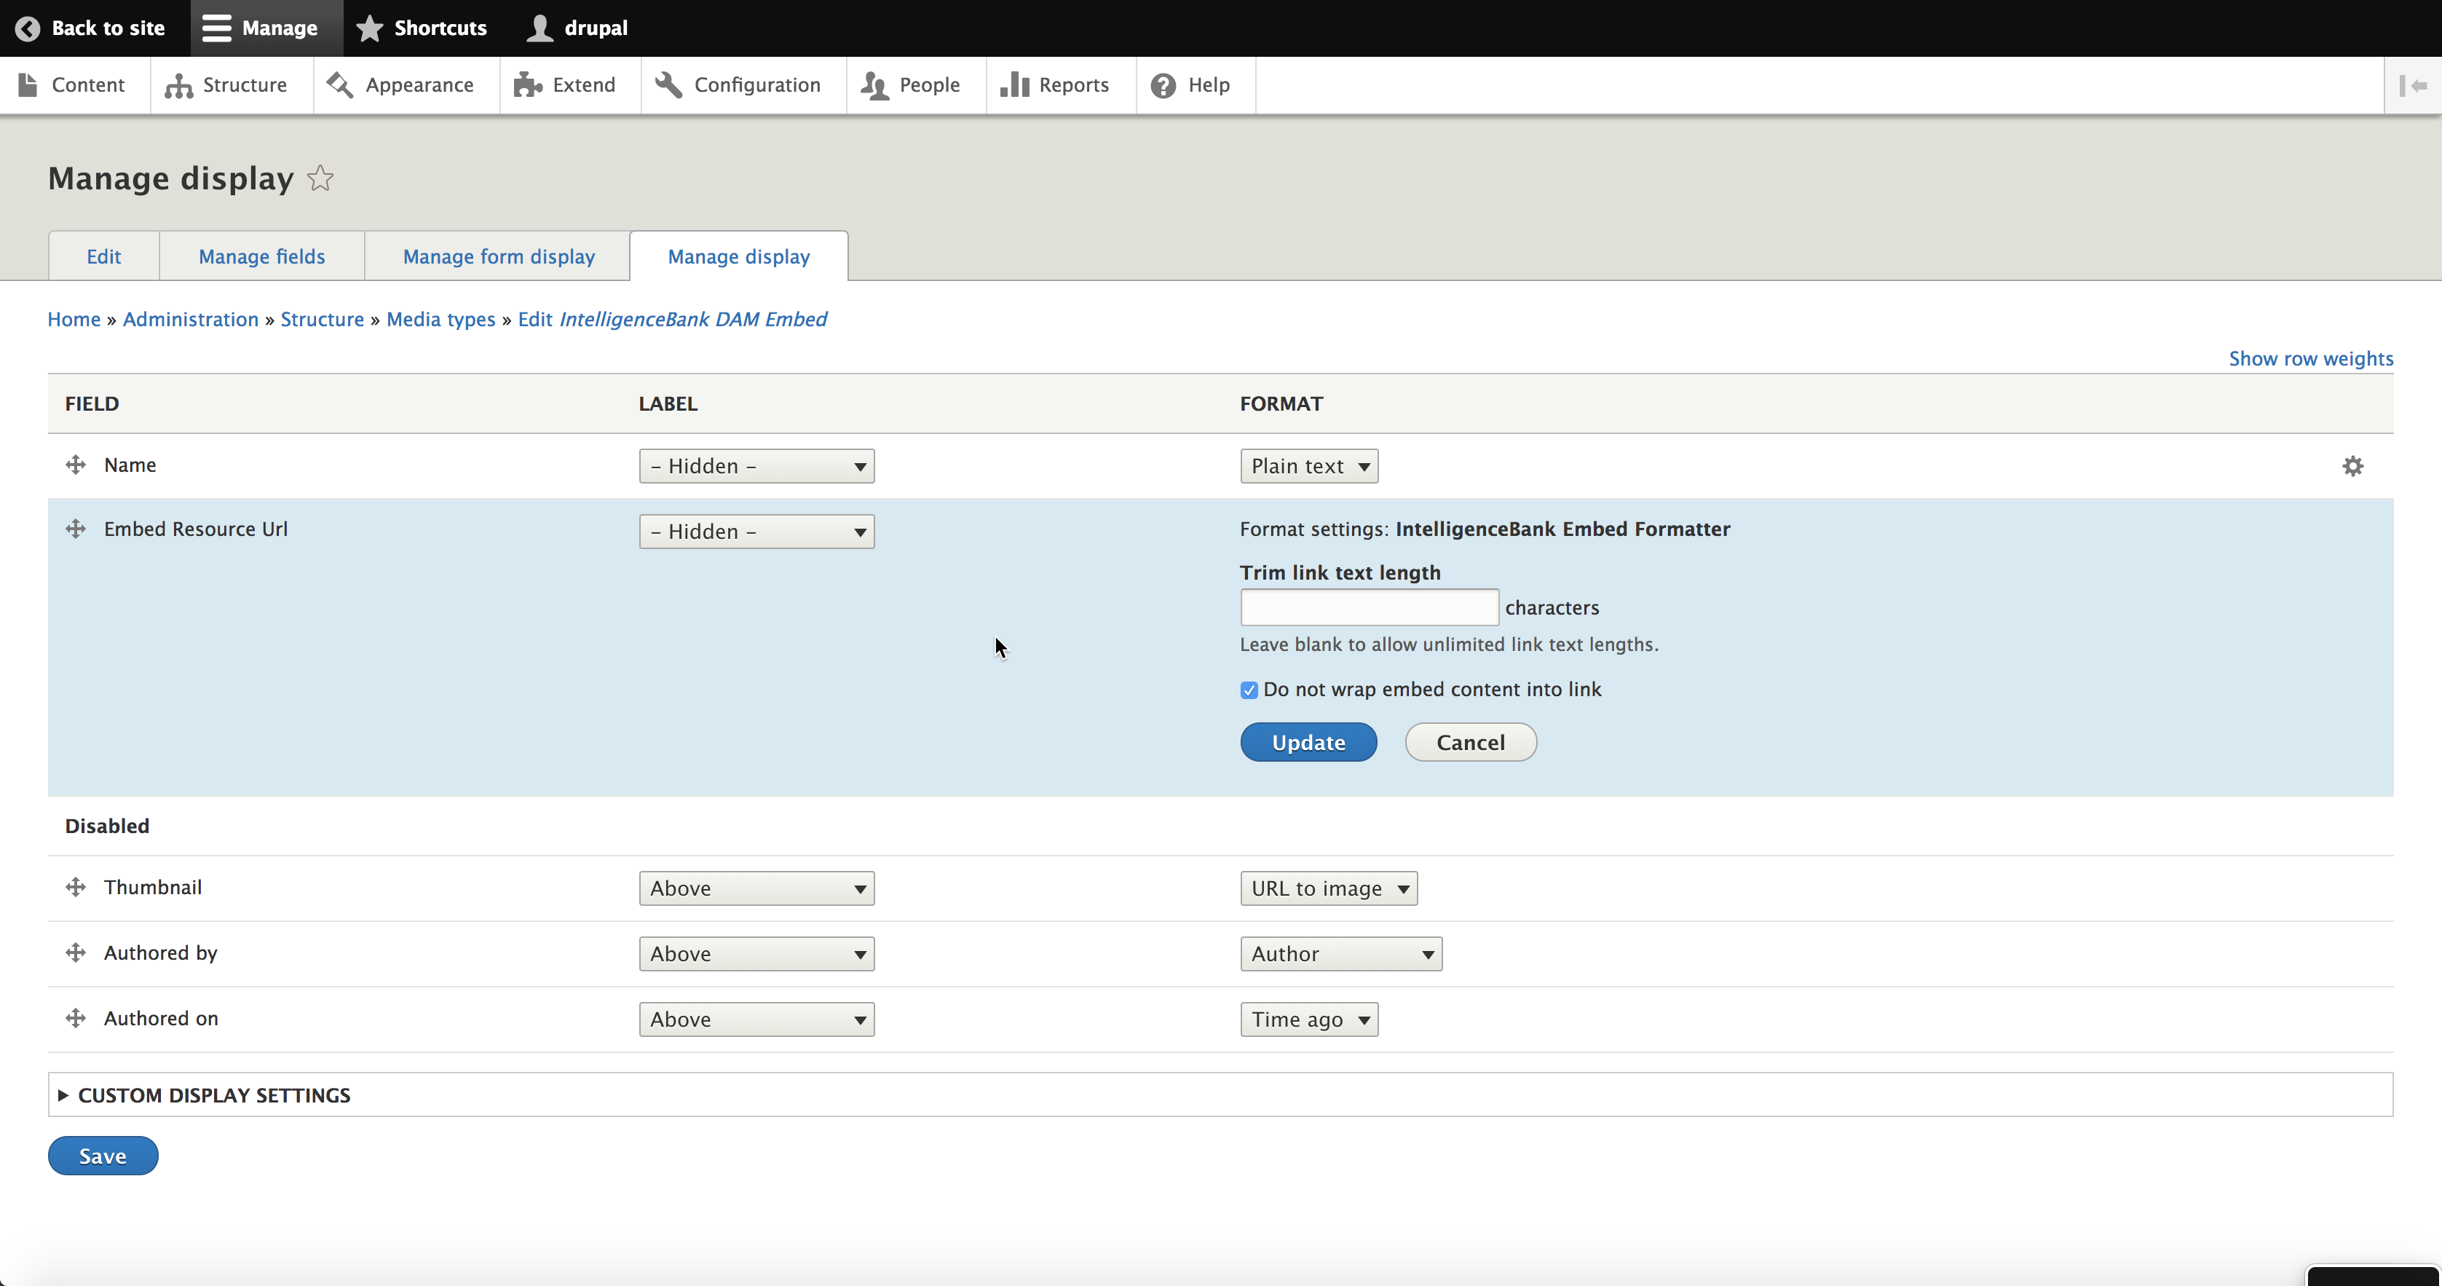Click the Back to site arrow icon
The image size is (2442, 1286).
(28, 28)
